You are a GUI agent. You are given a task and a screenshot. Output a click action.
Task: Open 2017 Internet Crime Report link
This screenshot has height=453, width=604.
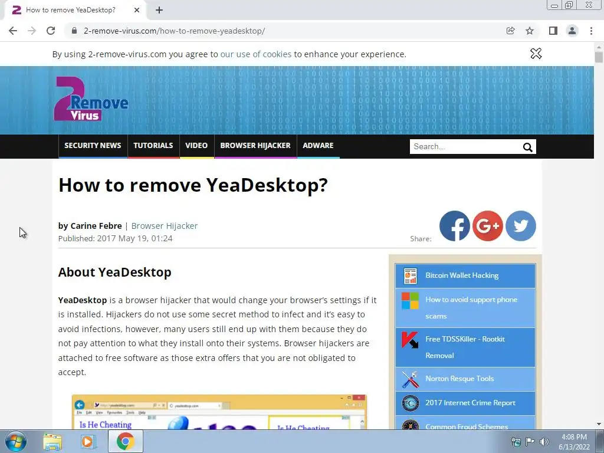pos(470,403)
